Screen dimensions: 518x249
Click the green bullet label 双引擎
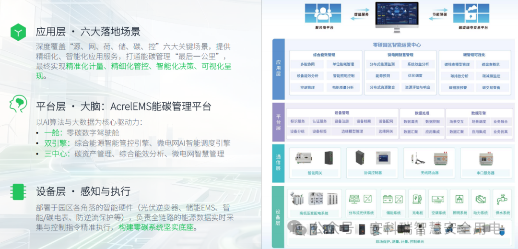(56, 143)
